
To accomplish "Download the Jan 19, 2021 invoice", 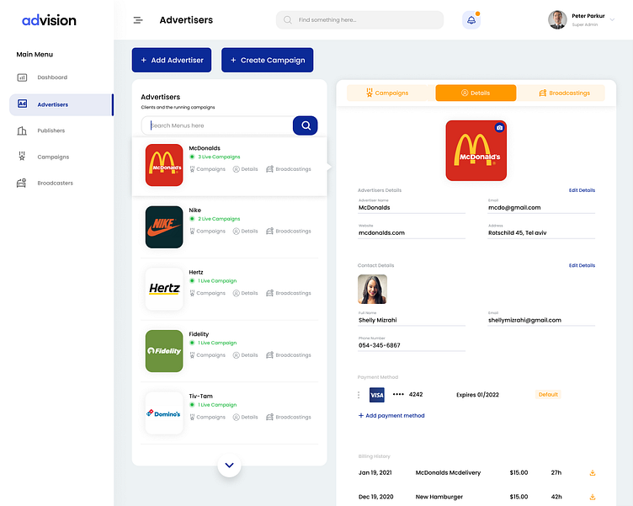I will point(593,472).
